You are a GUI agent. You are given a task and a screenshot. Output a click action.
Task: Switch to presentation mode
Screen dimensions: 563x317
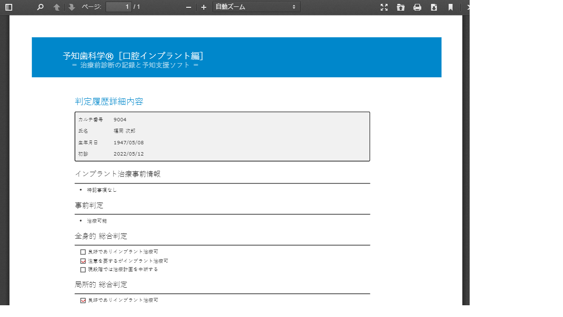pos(384,7)
